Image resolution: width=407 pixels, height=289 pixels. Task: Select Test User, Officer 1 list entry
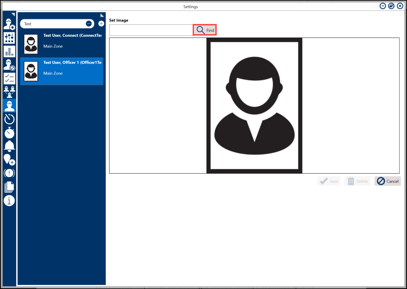[62, 71]
